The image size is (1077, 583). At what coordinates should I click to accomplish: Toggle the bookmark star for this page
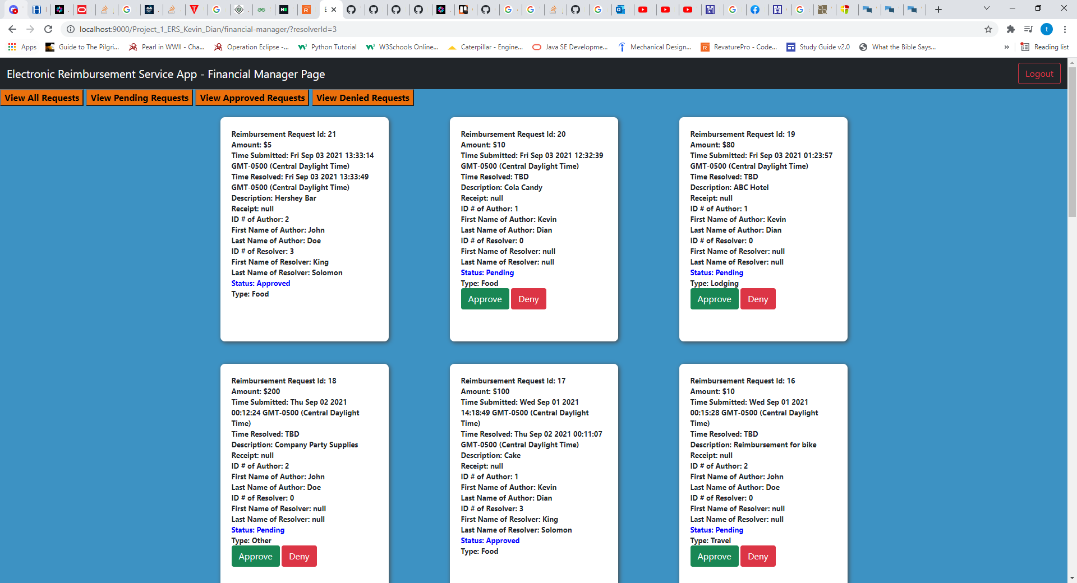[x=988, y=29]
